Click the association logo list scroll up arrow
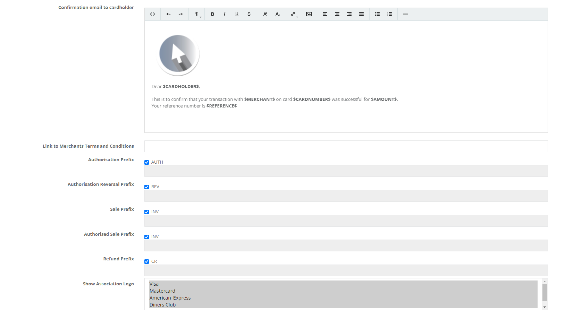This screenshot has height=311, width=565. [x=545, y=281]
